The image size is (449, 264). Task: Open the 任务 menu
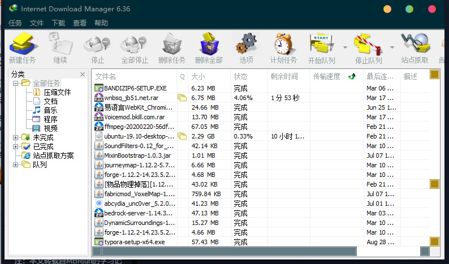tap(15, 23)
